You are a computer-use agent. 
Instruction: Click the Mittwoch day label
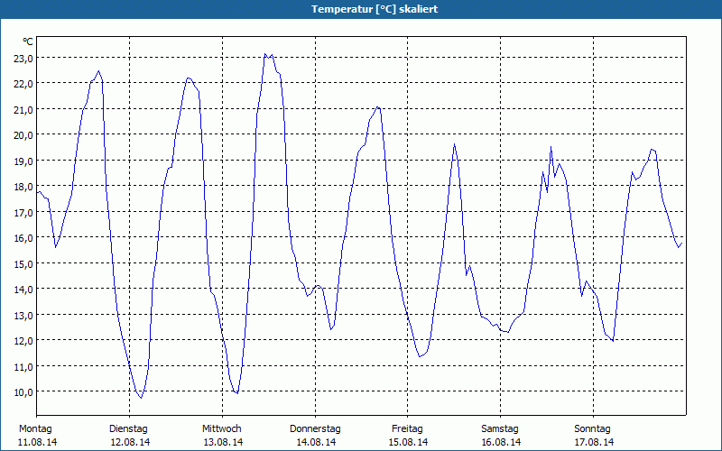coord(221,429)
